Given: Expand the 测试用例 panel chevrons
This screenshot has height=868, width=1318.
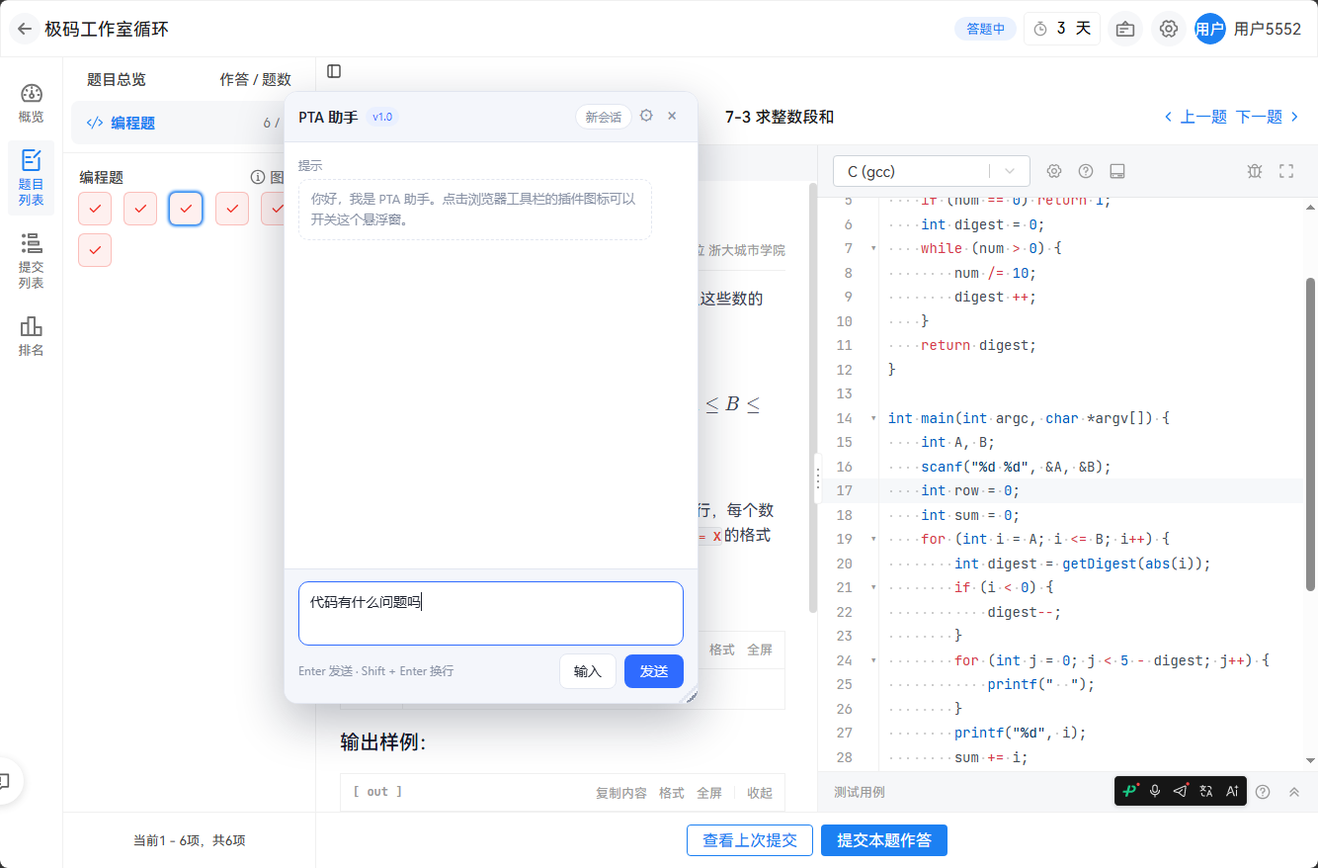Looking at the screenshot, I should pos(1293,792).
